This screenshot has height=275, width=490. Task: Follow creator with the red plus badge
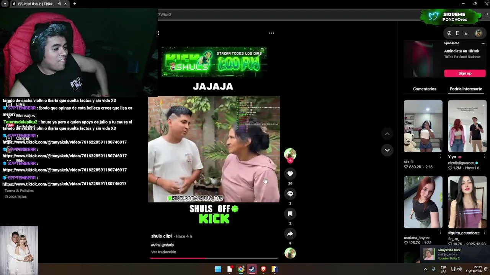click(290, 161)
